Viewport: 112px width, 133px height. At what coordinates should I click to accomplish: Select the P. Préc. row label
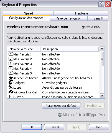click(19, 97)
